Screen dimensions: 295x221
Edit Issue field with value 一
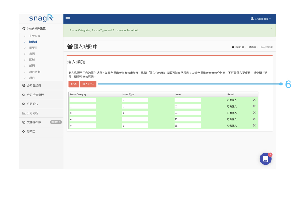click(x=188, y=100)
